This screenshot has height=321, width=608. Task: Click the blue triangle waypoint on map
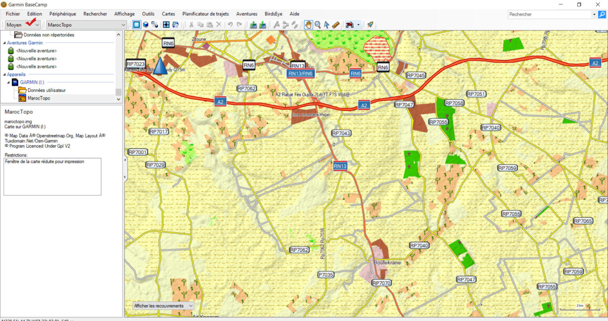click(160, 66)
